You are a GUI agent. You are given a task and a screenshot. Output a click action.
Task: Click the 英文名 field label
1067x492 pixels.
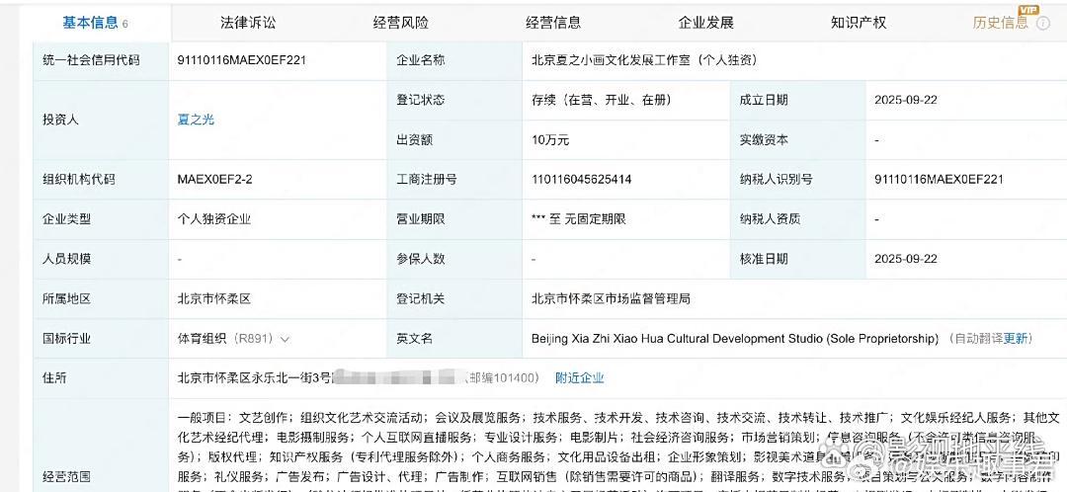[414, 338]
